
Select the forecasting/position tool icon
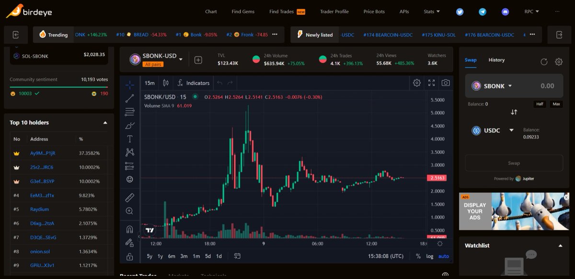pos(129,166)
